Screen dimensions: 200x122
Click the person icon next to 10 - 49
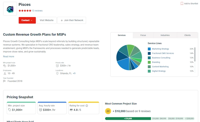tap(5, 74)
